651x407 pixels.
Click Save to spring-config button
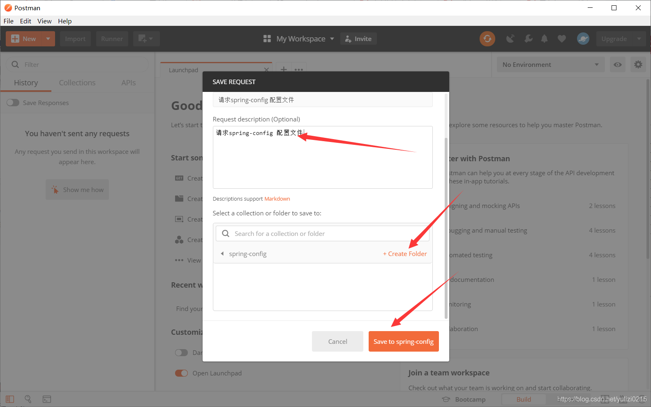(403, 341)
